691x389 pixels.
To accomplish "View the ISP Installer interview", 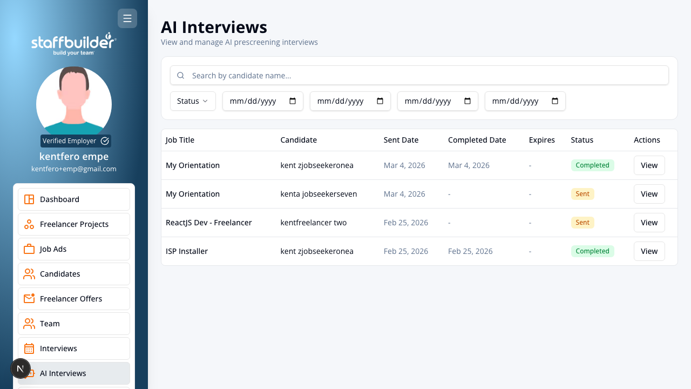I will (x=649, y=251).
